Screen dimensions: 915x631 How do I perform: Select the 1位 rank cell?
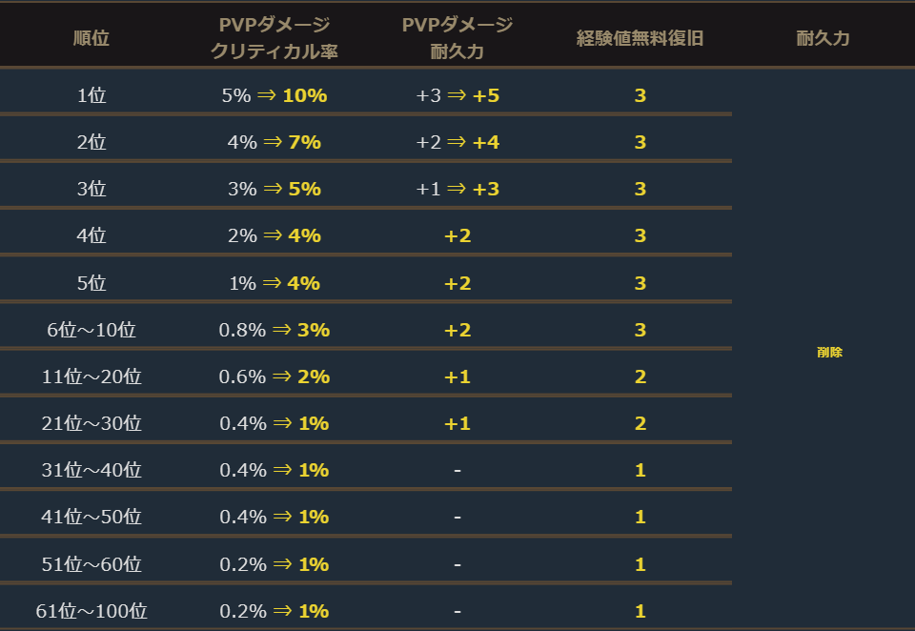[x=91, y=95]
